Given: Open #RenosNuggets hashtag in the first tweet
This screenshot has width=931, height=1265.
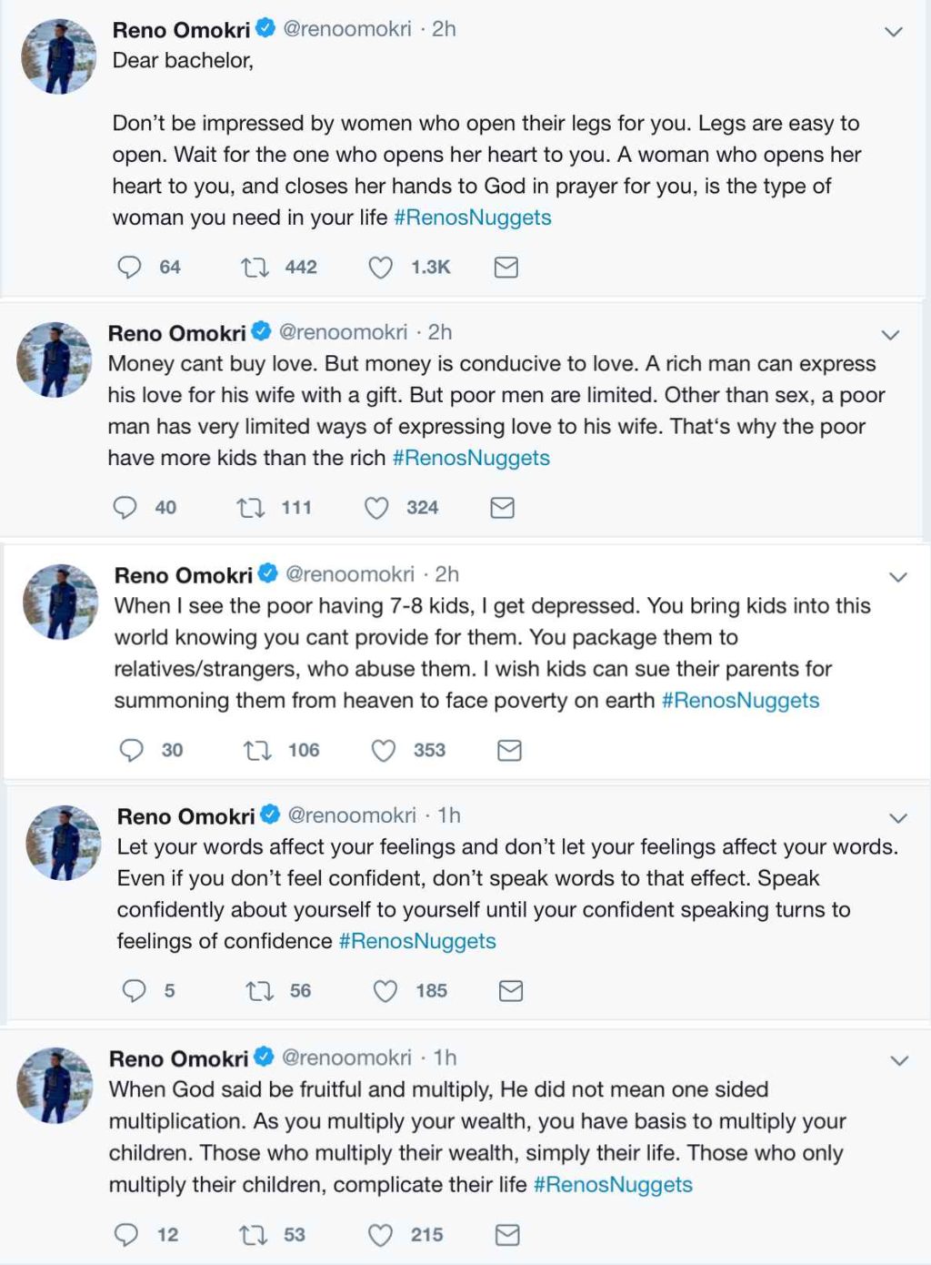Looking at the screenshot, I should tap(473, 218).
